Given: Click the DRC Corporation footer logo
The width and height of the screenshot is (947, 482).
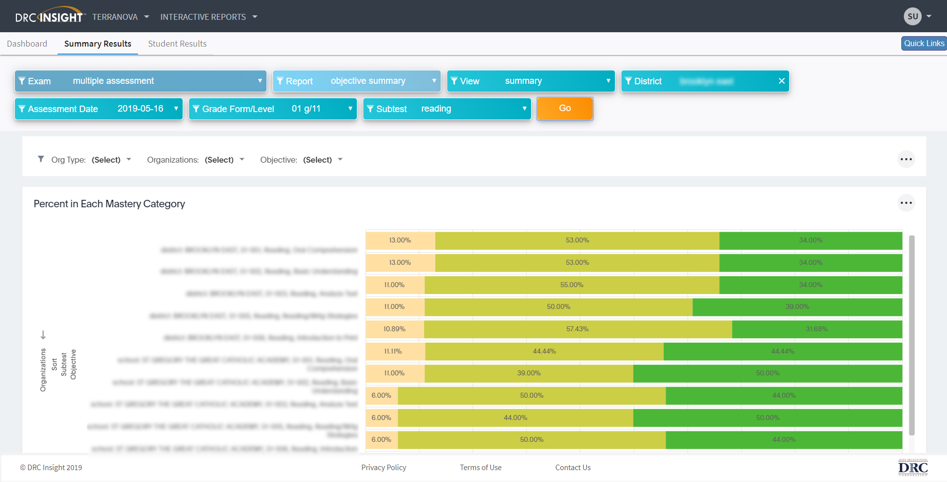Looking at the screenshot, I should click(x=912, y=467).
